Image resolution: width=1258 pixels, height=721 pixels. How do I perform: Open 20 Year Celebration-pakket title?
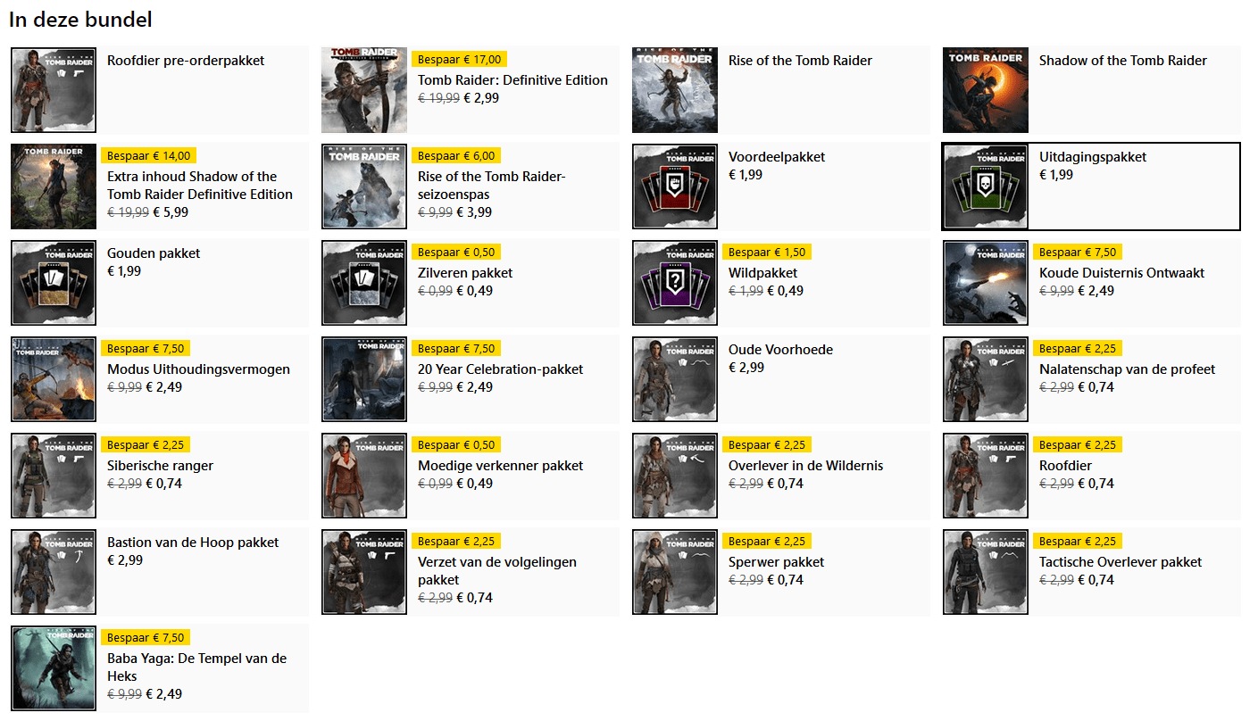tap(500, 369)
